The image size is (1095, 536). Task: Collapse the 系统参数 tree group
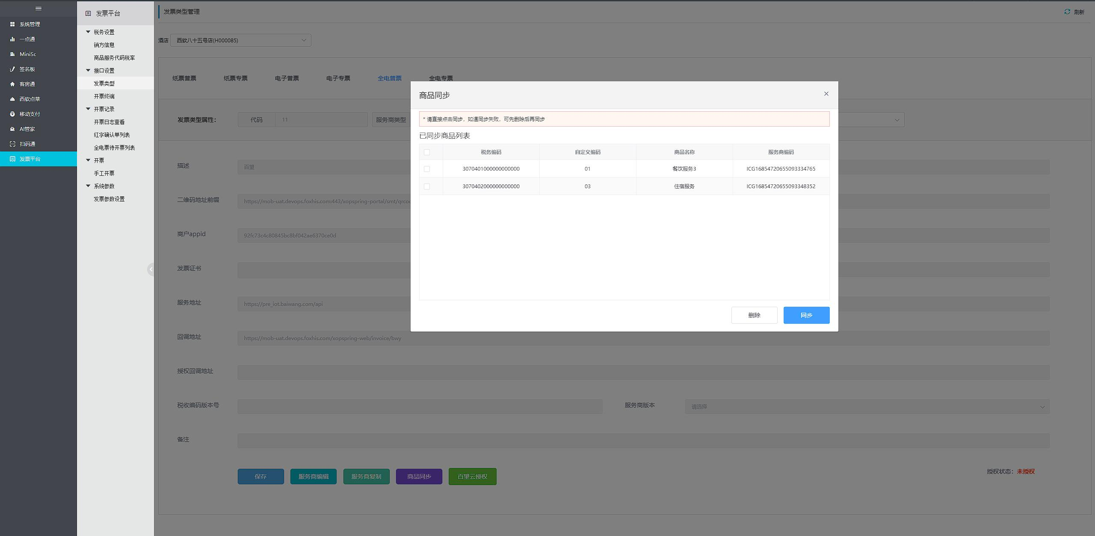coord(88,186)
